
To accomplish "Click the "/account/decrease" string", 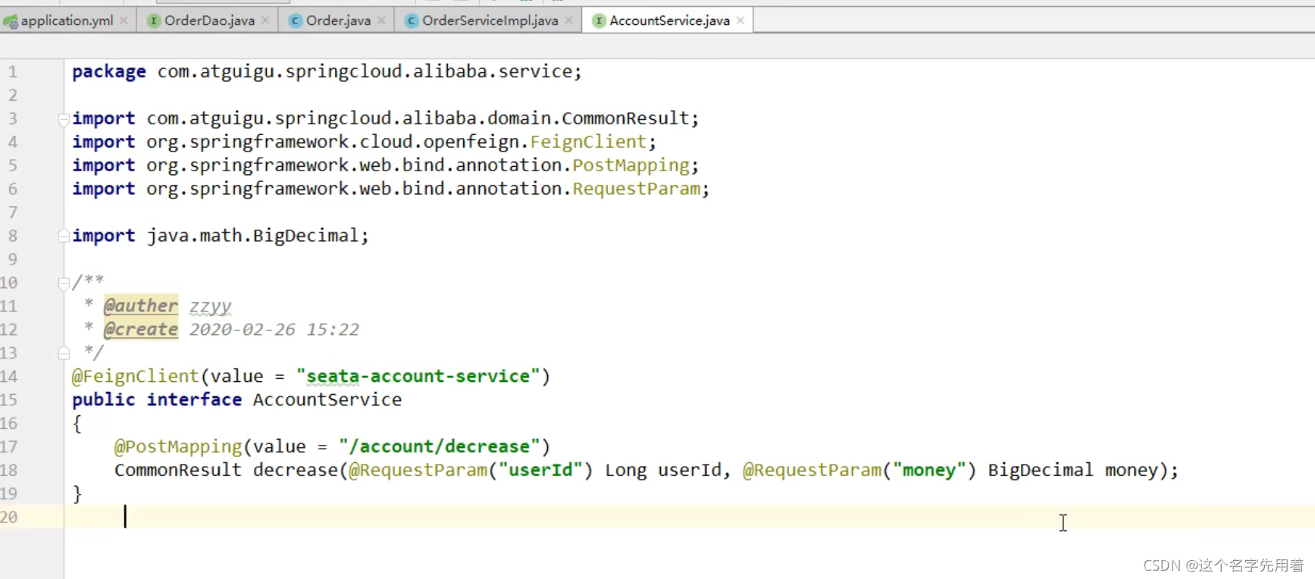I will click(x=439, y=446).
